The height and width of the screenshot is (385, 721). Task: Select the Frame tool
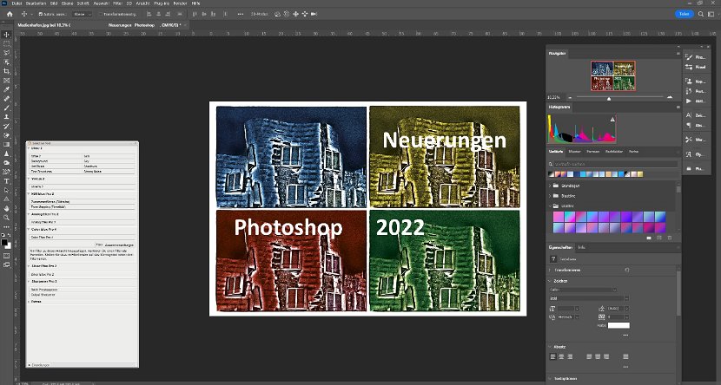6,81
